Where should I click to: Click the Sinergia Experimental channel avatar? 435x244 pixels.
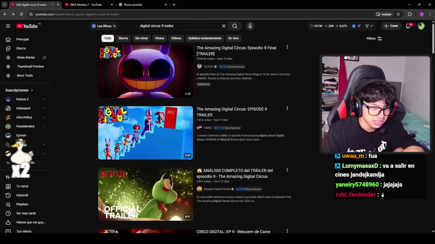click(x=199, y=189)
